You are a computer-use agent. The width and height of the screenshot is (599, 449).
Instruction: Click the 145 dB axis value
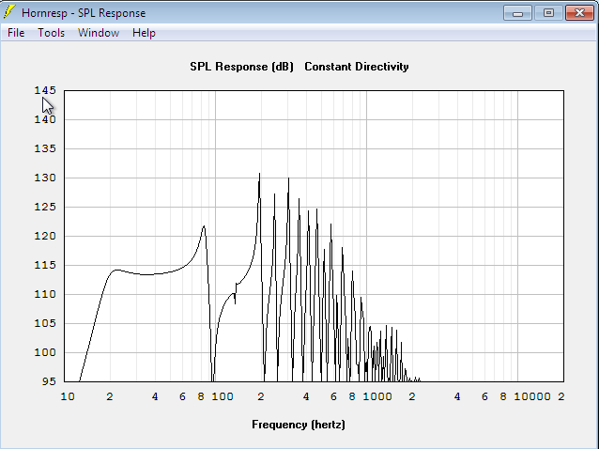pos(45,90)
